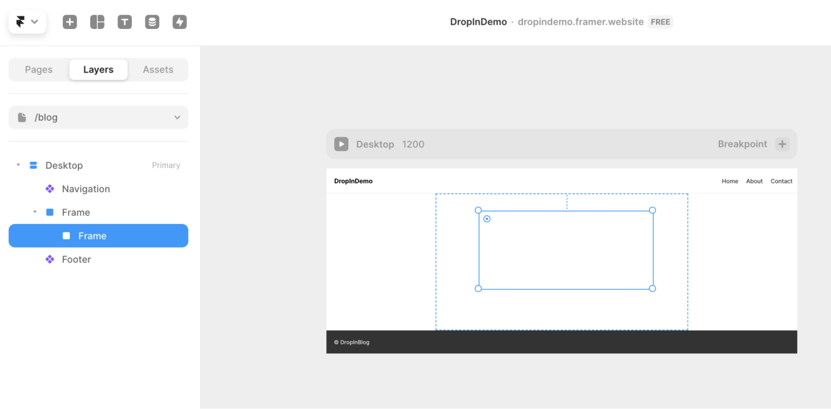Click the DropInDemo logo in canvas

tap(353, 181)
